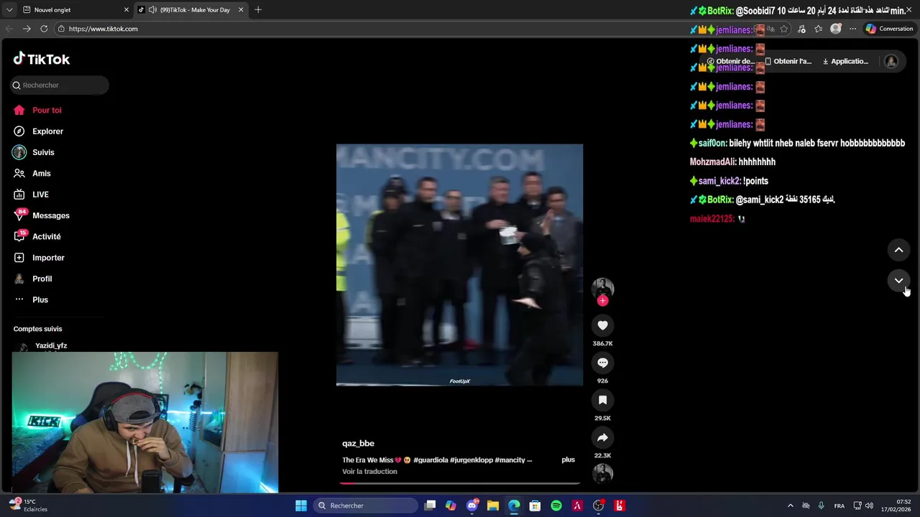Viewport: 920px width, 517px height.
Task: Seek using the video progress bar
Action: [x=459, y=483]
